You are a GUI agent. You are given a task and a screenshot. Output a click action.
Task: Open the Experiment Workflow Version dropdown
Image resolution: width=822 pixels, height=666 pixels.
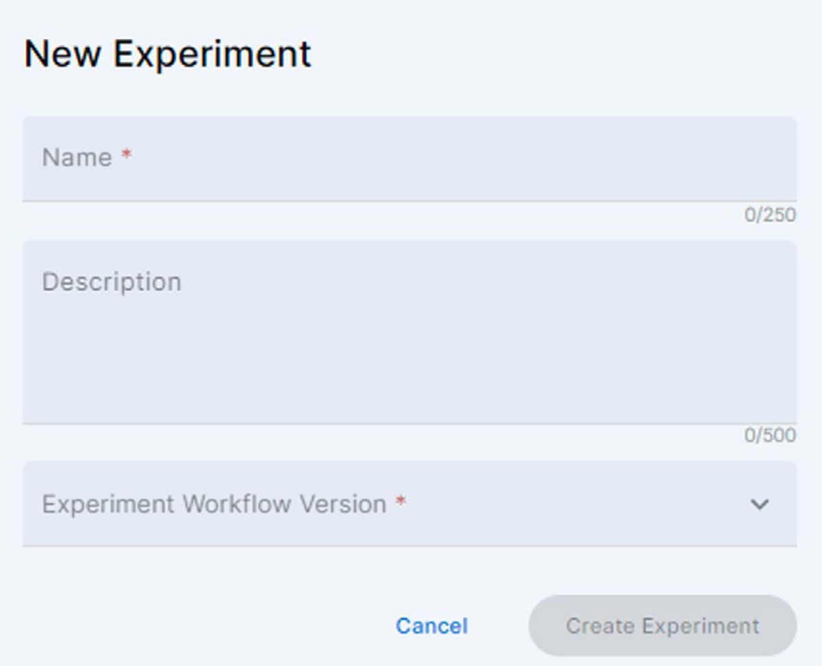[410, 504]
